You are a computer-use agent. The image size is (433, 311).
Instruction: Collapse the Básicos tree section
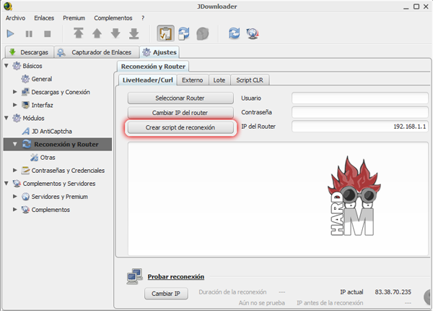(x=6, y=66)
